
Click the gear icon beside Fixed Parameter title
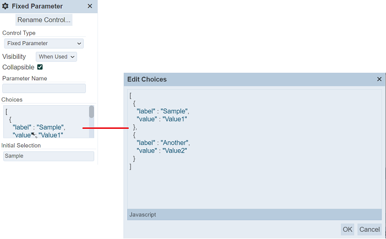pyautogui.click(x=6, y=7)
